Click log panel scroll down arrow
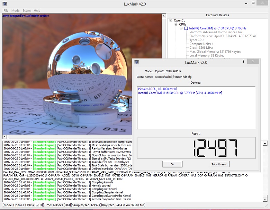This screenshot has width=270, height=210. [x=265, y=199]
